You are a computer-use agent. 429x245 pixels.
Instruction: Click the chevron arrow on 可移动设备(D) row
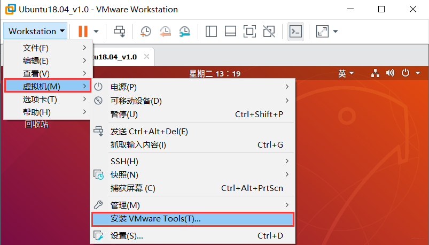287,101
